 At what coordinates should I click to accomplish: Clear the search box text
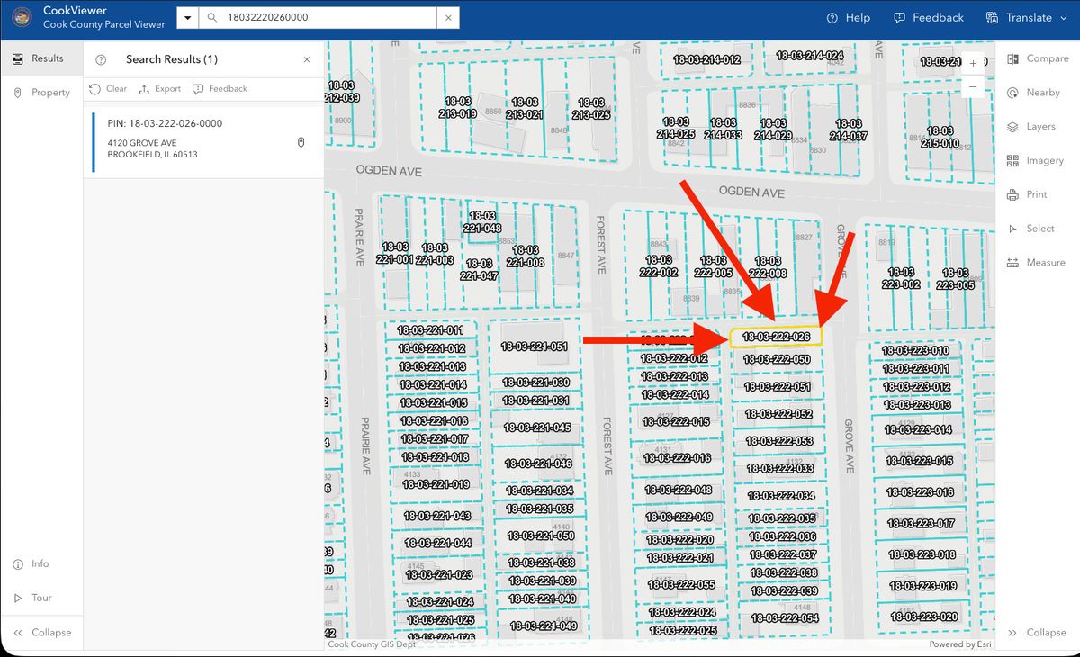click(x=448, y=18)
